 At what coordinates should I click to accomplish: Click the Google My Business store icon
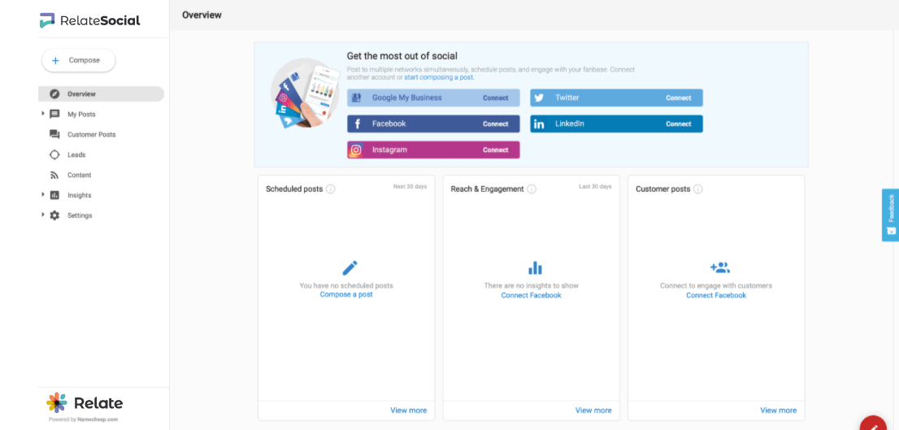point(356,98)
